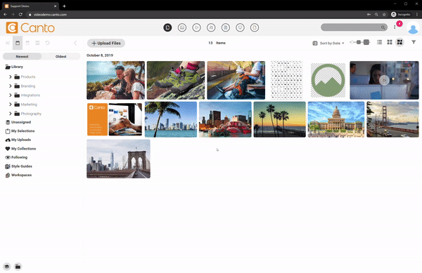Open the filter funnel panel

(414, 42)
